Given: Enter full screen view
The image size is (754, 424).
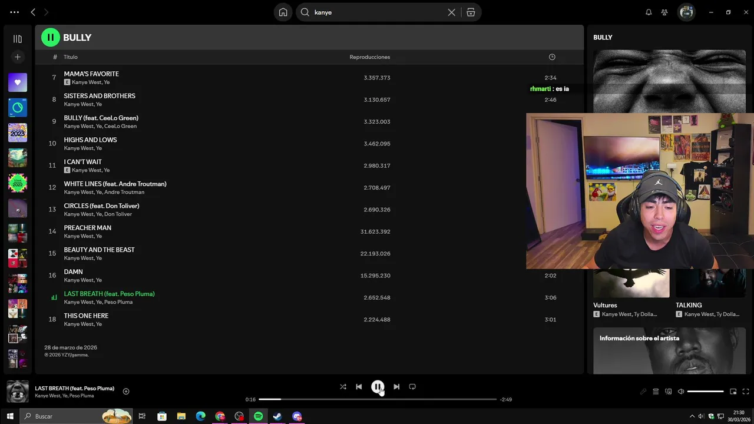Looking at the screenshot, I should [746, 392].
